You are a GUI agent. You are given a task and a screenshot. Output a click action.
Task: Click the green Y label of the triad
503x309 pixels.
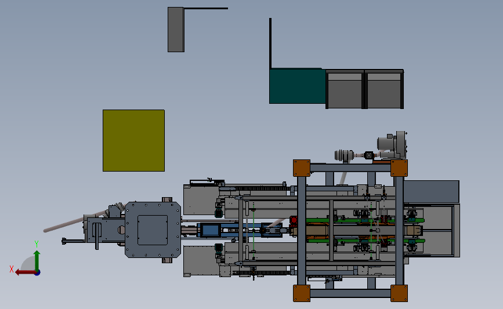click(37, 244)
